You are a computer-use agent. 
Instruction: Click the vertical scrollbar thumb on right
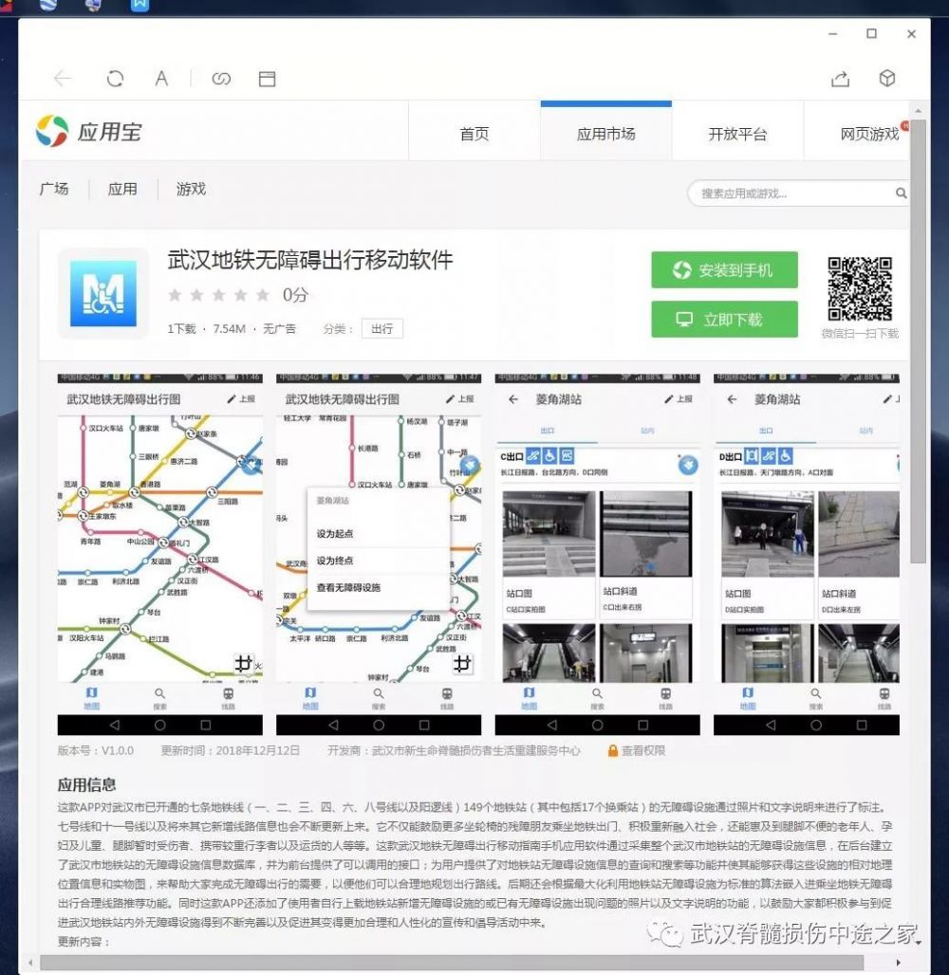pyautogui.click(x=918, y=340)
